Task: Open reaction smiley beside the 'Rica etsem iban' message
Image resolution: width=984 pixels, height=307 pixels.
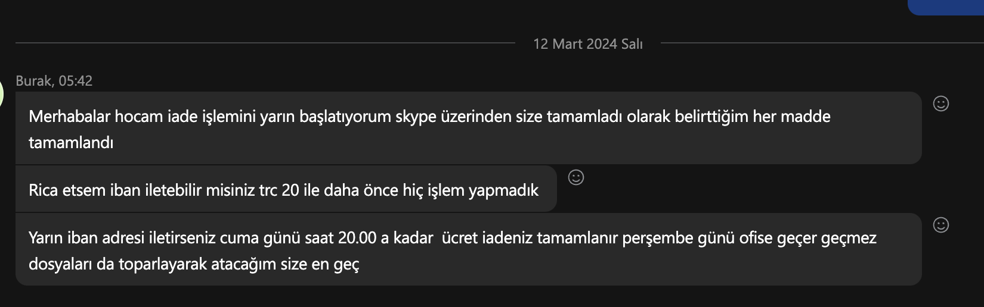Action: point(576,177)
